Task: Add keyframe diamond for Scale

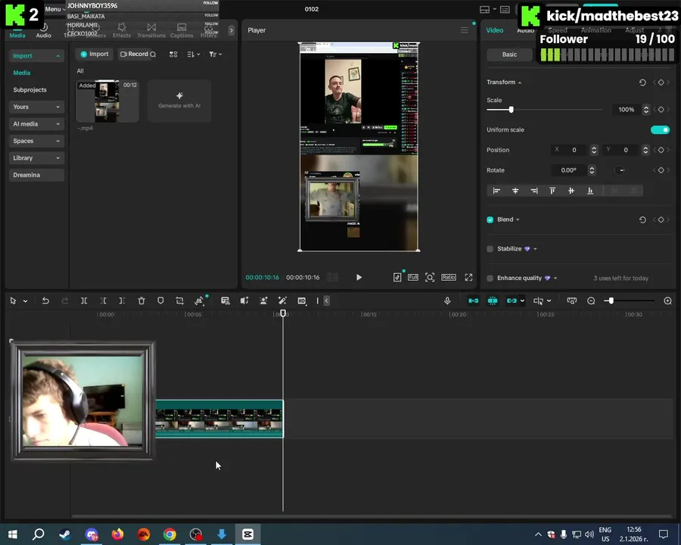Action: pos(661,110)
